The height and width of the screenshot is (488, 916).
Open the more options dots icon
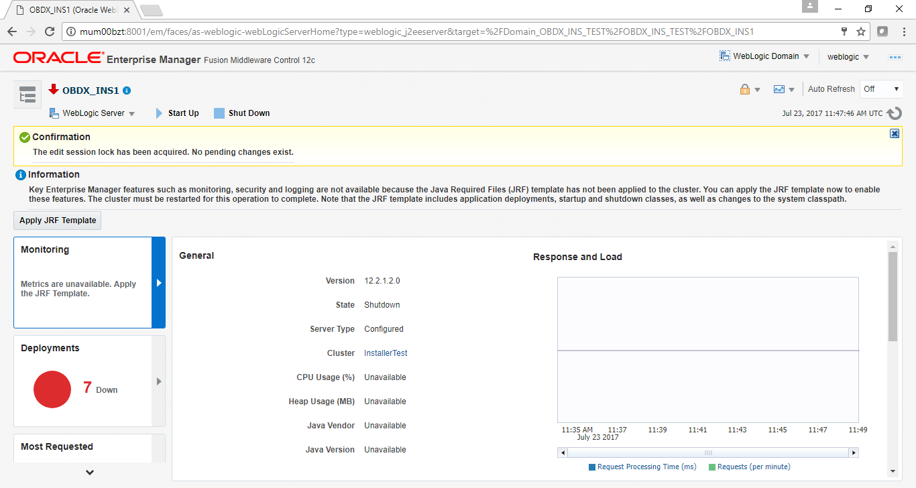click(895, 57)
